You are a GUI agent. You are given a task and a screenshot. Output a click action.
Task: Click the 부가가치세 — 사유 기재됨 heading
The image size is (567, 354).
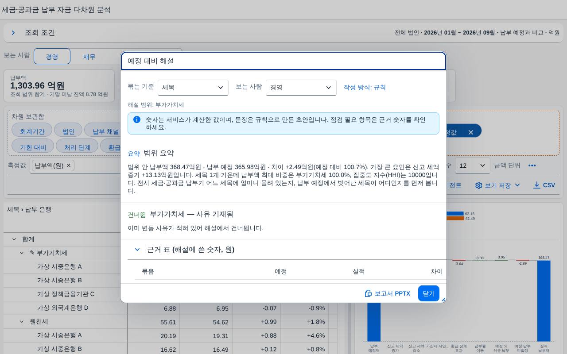point(191,214)
